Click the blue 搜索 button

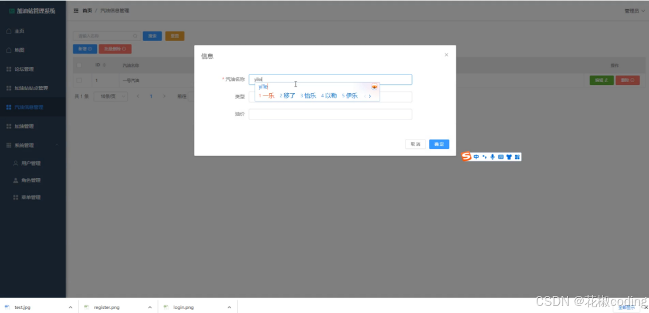(153, 36)
